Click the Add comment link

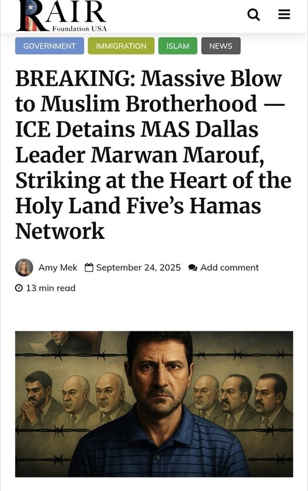[x=230, y=267]
